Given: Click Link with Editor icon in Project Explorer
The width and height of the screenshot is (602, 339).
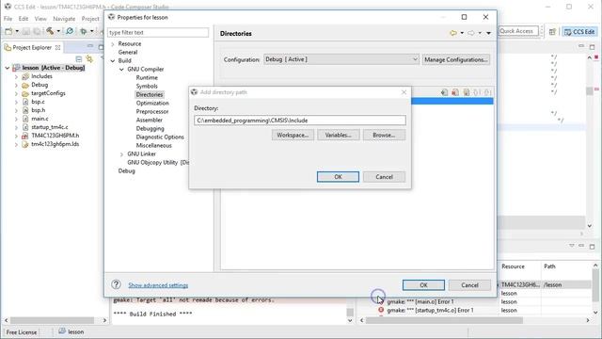Looking at the screenshot, I should tap(89, 58).
